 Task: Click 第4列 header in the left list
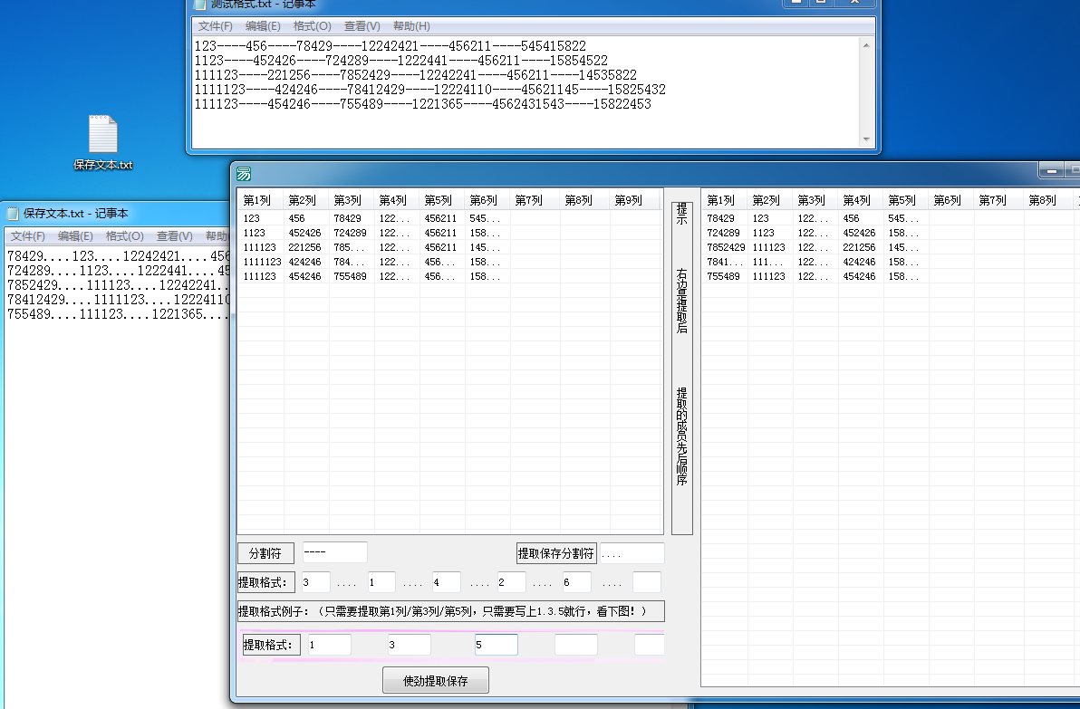(x=397, y=200)
